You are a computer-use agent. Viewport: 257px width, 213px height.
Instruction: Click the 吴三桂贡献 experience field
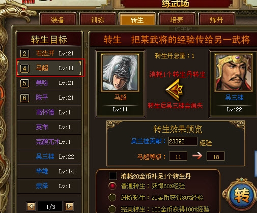coord(183,141)
